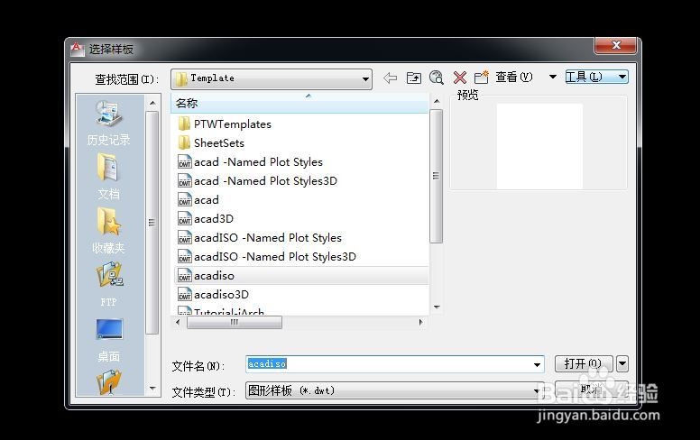Screen dimensions: 700x440
Task: Open the Favorites (收藏夹) place icon
Action: pyautogui.click(x=108, y=221)
